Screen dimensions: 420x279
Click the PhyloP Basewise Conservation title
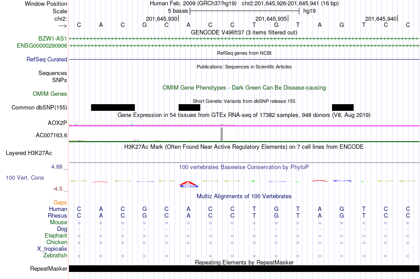244,167
